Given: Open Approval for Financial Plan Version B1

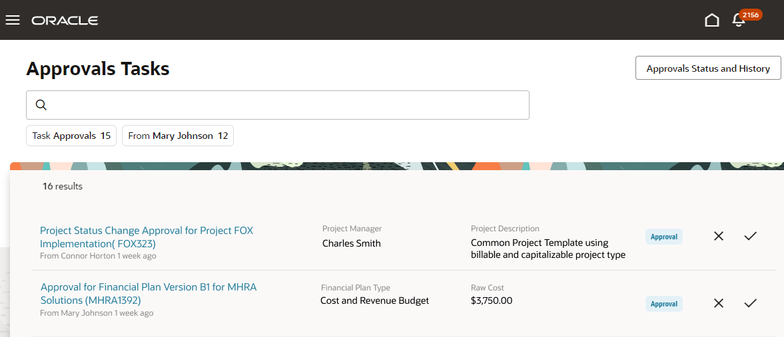Looking at the screenshot, I should point(148,293).
